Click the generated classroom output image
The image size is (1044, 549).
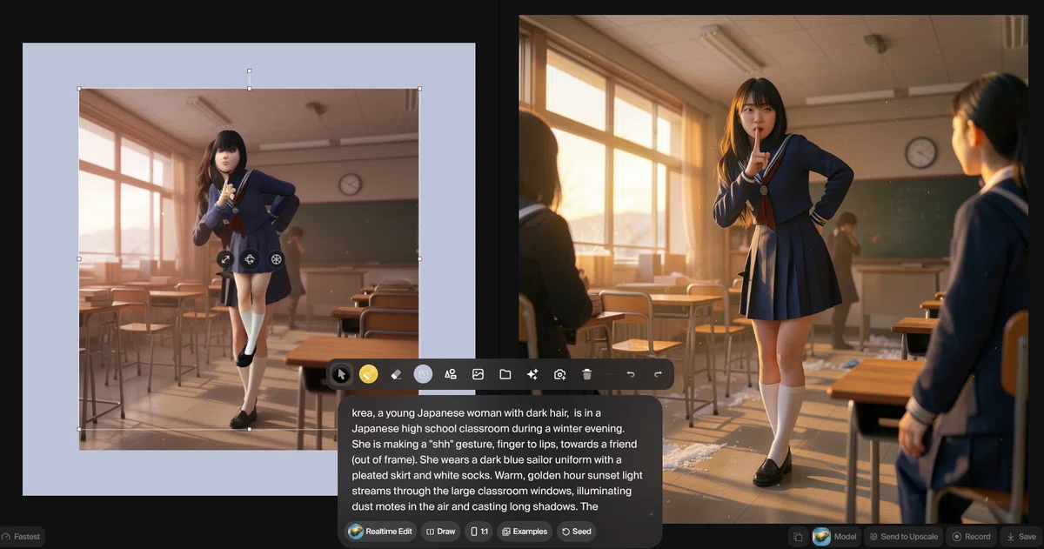pos(773,269)
